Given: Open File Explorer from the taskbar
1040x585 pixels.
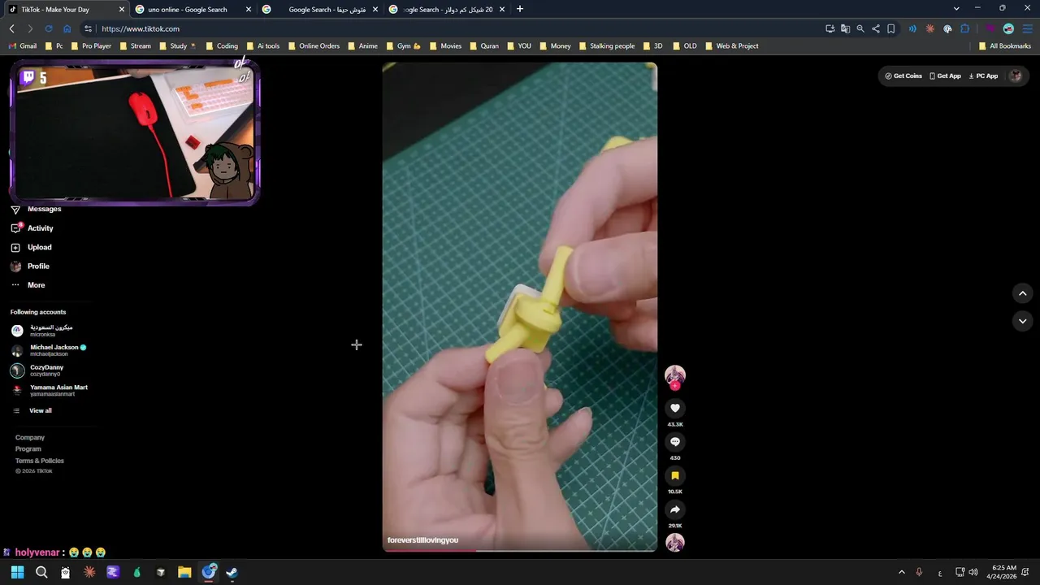Looking at the screenshot, I should (184, 572).
